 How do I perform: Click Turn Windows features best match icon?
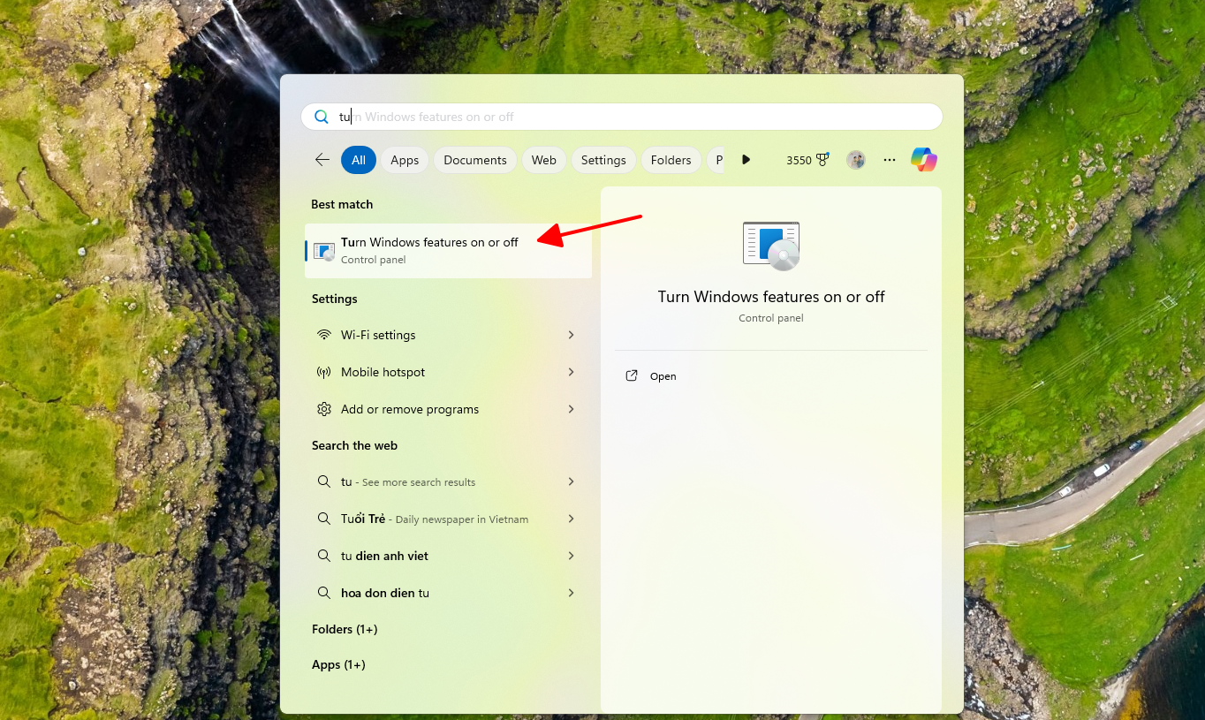(x=324, y=251)
